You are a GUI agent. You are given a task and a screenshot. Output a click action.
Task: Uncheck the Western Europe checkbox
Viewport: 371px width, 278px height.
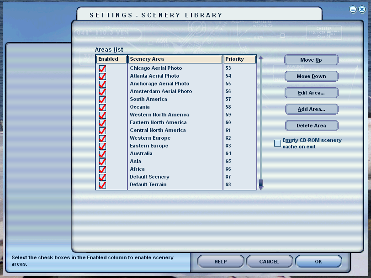pyautogui.click(x=102, y=138)
